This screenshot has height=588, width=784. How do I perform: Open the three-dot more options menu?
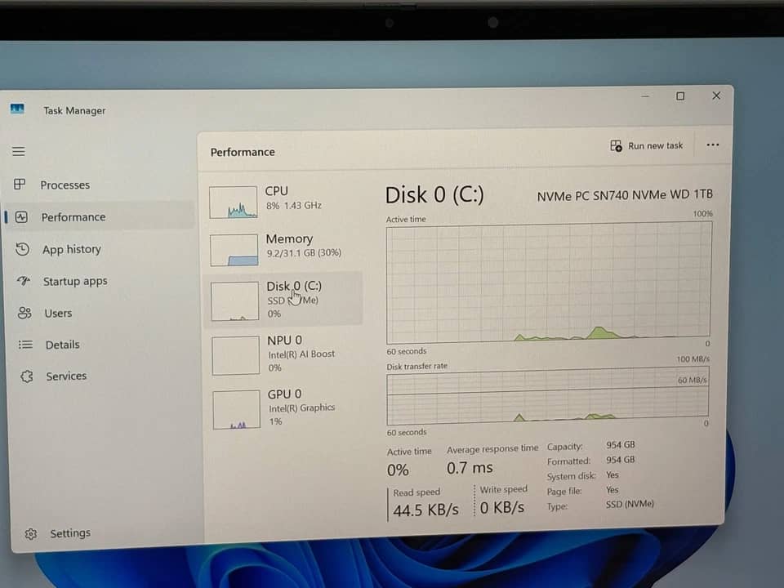(712, 145)
